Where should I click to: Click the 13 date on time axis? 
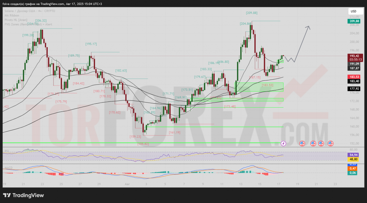pyautogui.click(x=240, y=184)
